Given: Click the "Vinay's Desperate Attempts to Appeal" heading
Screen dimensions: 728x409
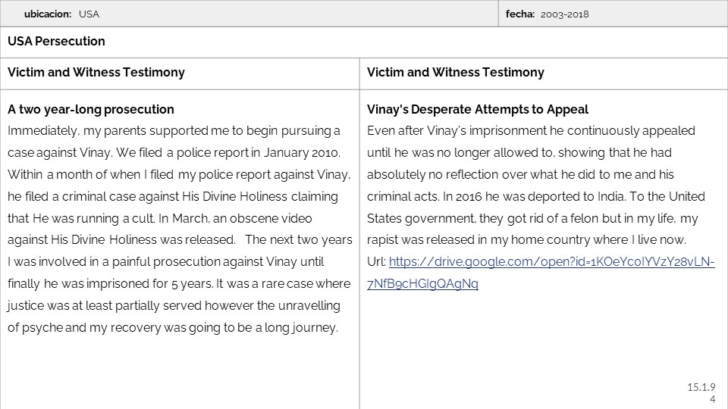Looking at the screenshot, I should click(x=478, y=110).
